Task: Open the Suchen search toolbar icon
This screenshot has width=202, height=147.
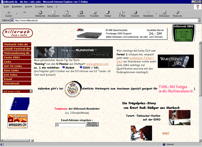Action: click(81, 12)
